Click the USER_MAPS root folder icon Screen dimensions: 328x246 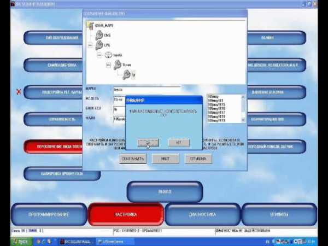(x=90, y=25)
